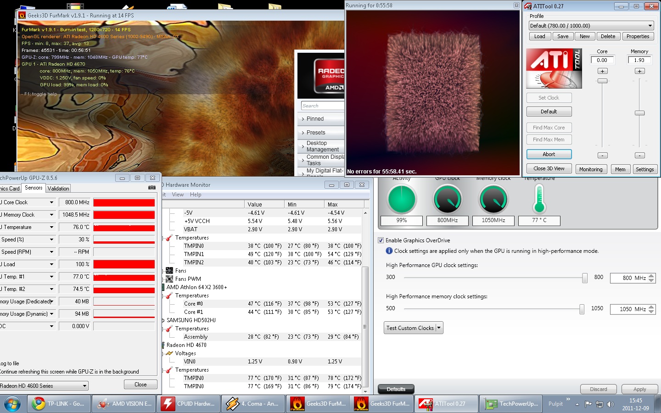Open the Windows Start menu

pos(12,404)
